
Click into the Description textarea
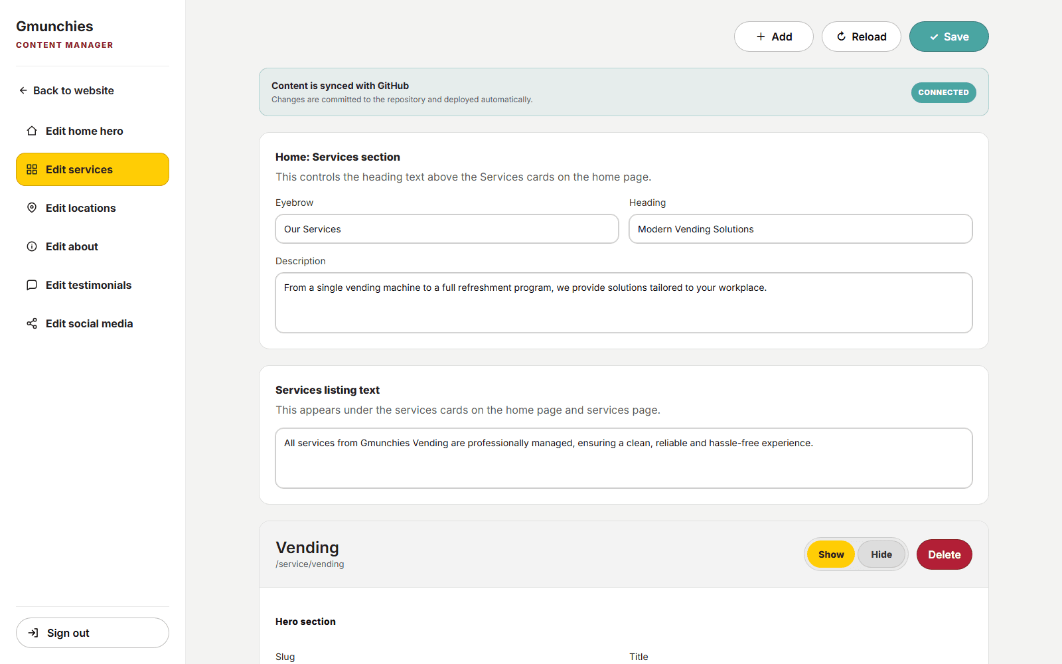pyautogui.click(x=624, y=303)
